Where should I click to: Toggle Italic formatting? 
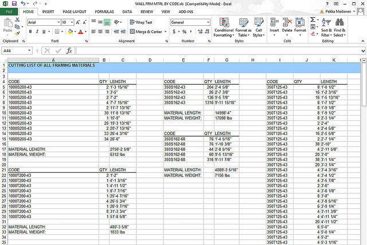pos(37,31)
